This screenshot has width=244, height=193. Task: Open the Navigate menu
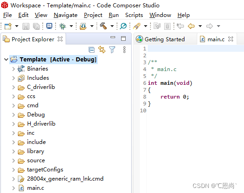pos(66,15)
